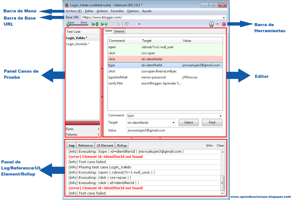Screen dimensions: 292x200
Task: Click the log panel scrollbar thumb
Action: (x=222, y=183)
